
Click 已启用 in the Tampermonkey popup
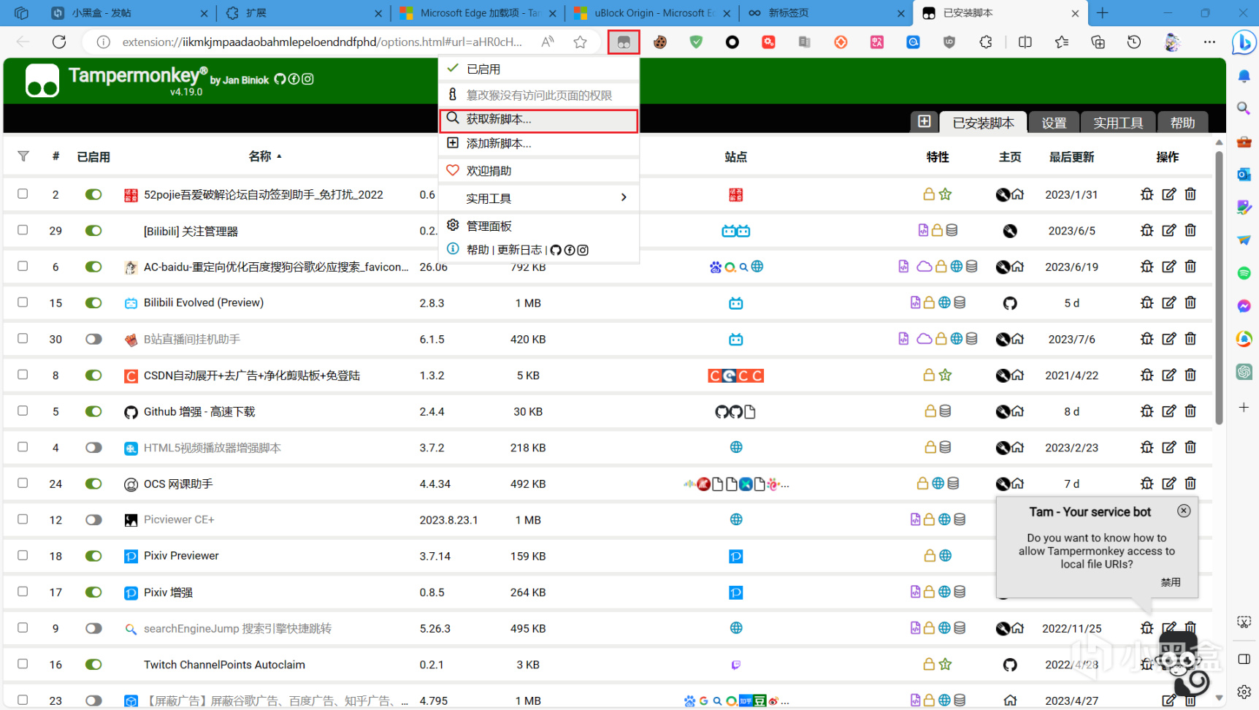point(539,69)
